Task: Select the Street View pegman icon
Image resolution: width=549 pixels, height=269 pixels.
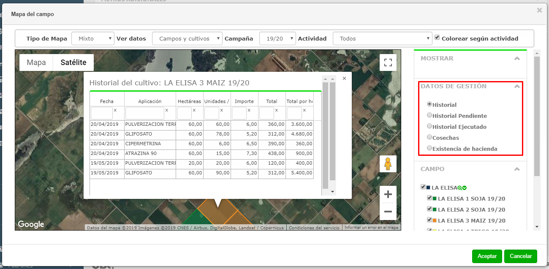Action: 388,164
